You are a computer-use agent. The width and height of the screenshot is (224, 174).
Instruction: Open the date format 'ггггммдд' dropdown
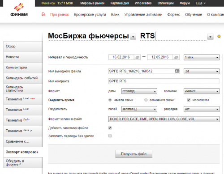coord(139,91)
